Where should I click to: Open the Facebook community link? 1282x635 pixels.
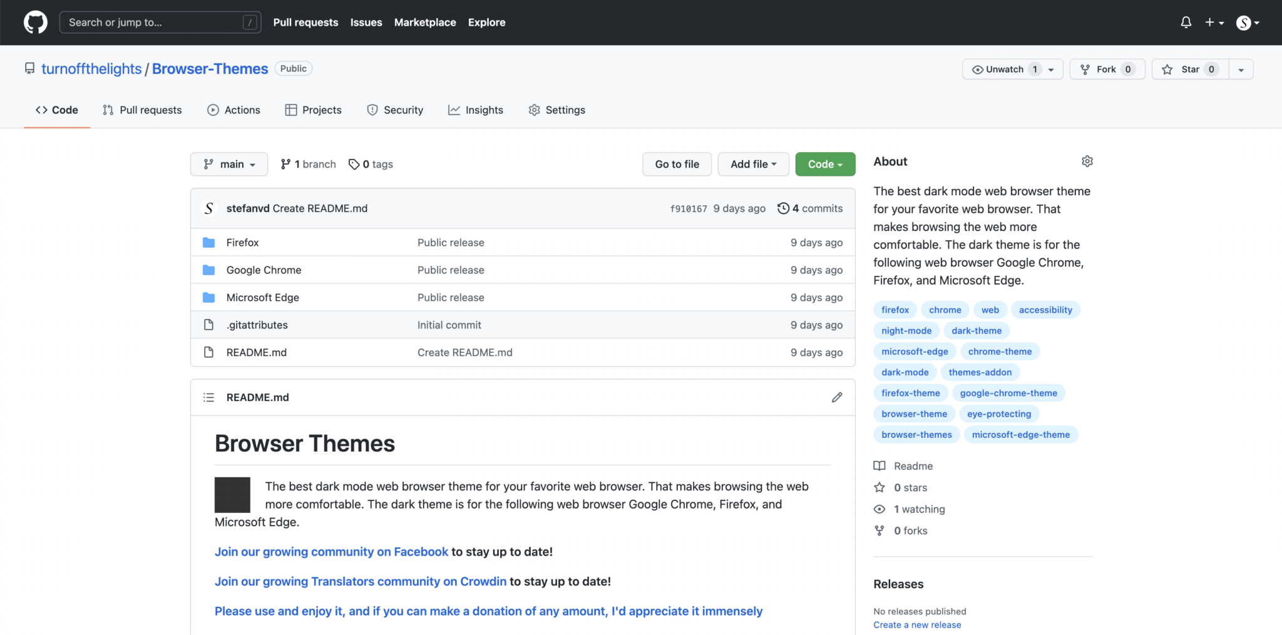331,551
